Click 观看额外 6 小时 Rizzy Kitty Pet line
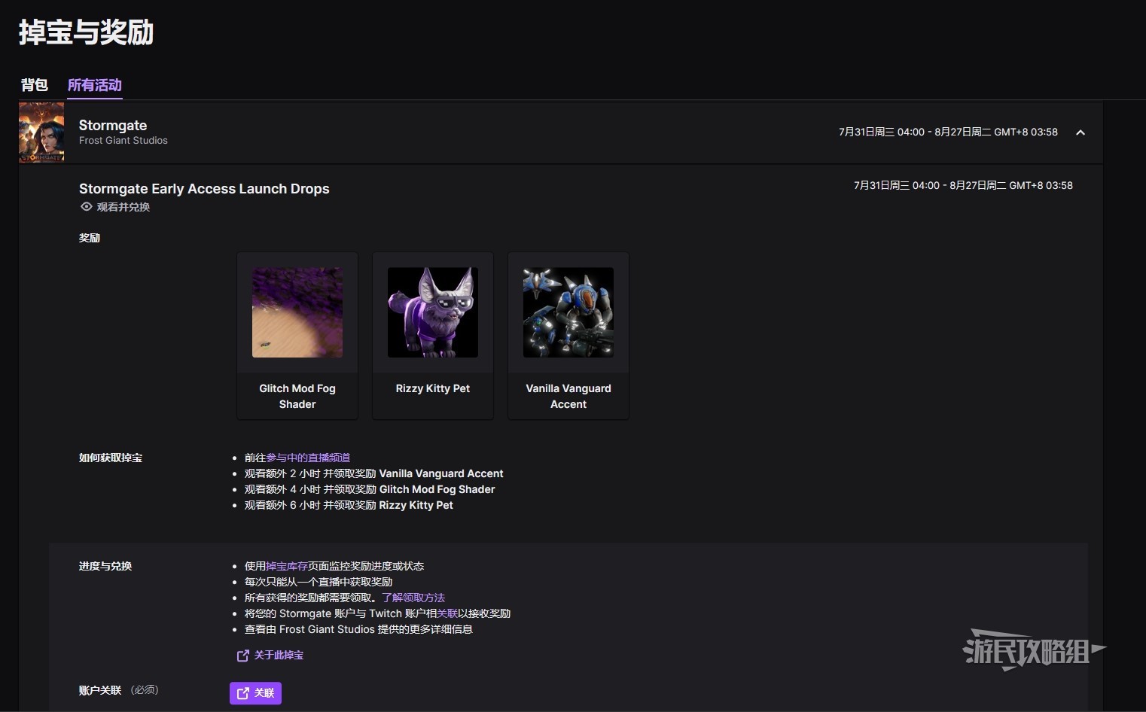The height and width of the screenshot is (712, 1146). click(x=349, y=505)
